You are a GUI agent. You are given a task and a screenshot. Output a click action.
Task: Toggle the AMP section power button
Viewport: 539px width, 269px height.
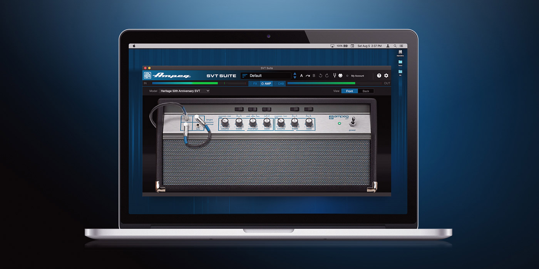coord(263,83)
